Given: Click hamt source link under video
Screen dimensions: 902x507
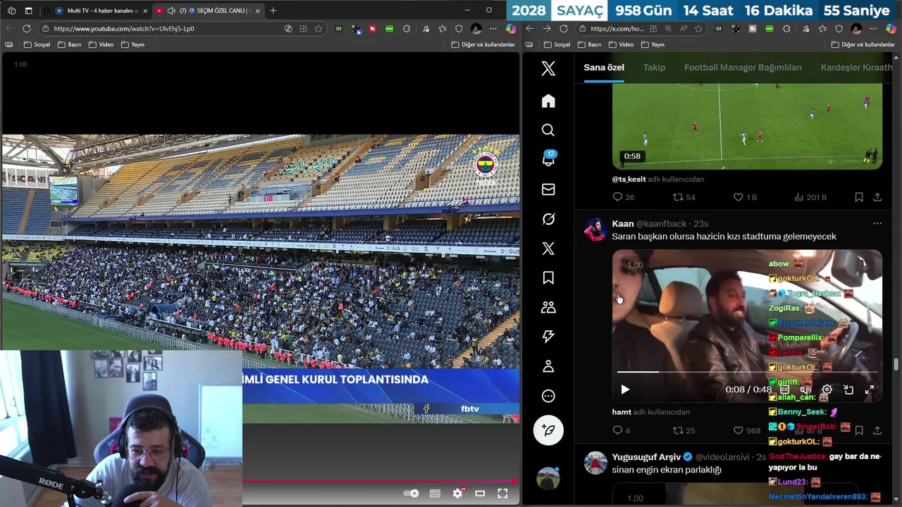Looking at the screenshot, I should pyautogui.click(x=621, y=412).
